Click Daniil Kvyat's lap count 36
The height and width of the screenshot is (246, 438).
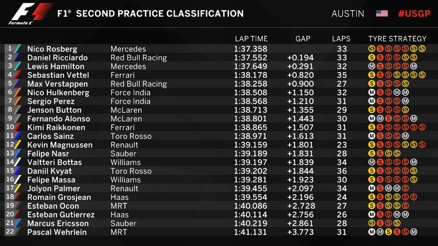[x=342, y=171]
